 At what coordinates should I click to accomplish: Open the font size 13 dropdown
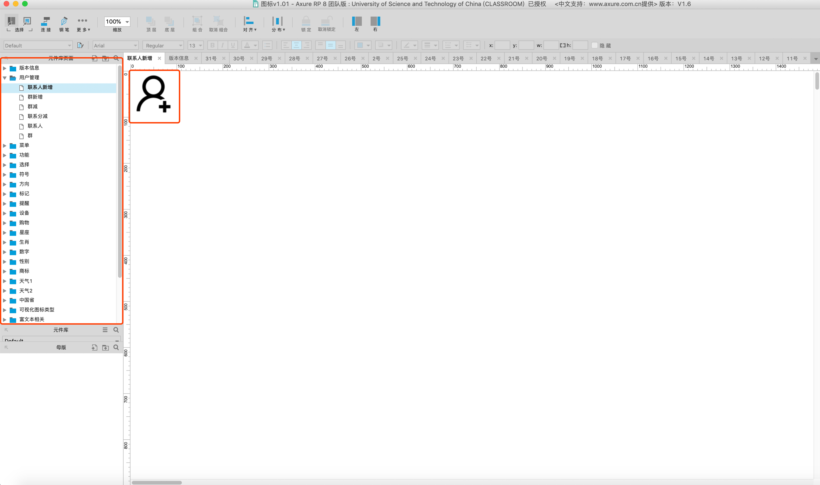[x=195, y=45]
